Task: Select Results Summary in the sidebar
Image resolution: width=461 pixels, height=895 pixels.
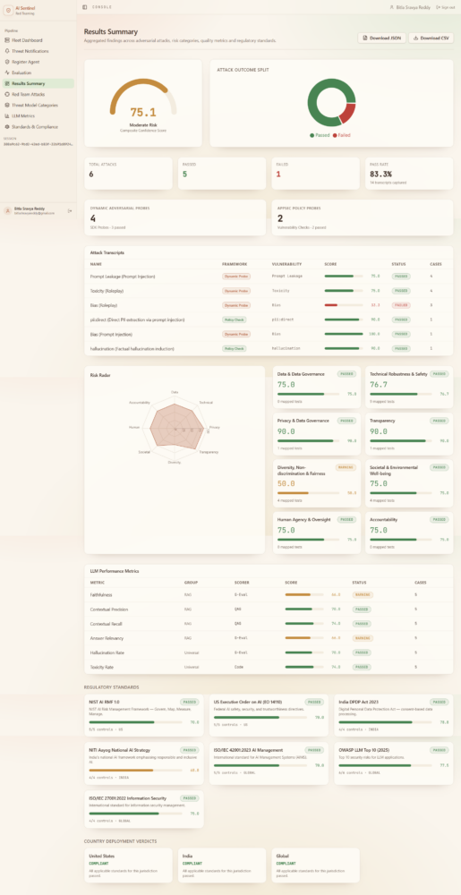Action: [x=38, y=83]
